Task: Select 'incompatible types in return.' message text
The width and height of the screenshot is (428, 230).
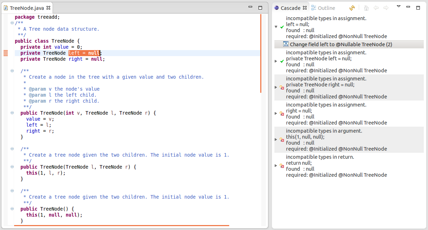Action: (320, 157)
